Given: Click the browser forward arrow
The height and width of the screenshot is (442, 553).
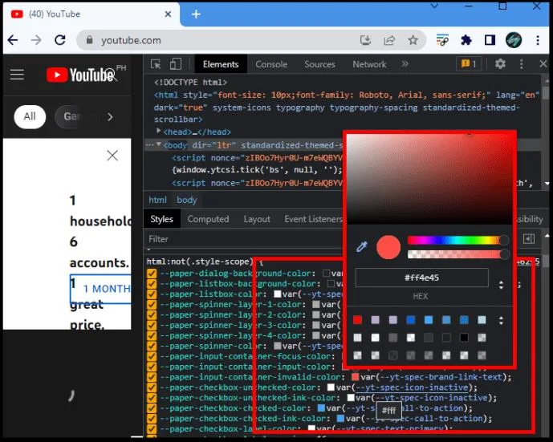Looking at the screenshot, I should pyautogui.click(x=36, y=40).
